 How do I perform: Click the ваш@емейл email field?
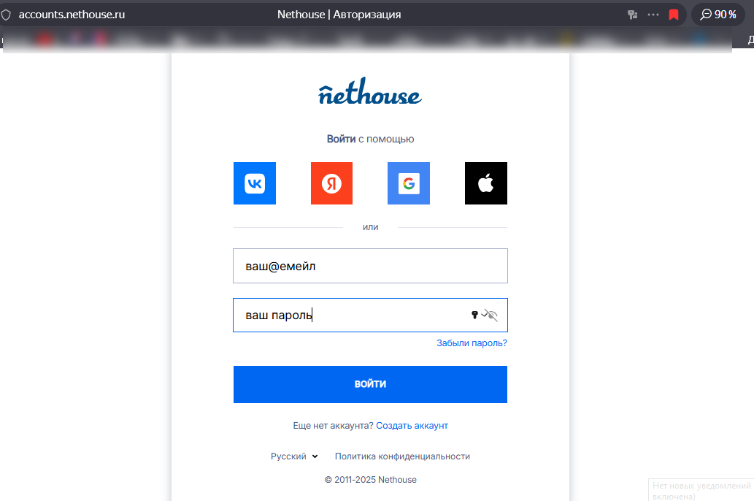370,266
